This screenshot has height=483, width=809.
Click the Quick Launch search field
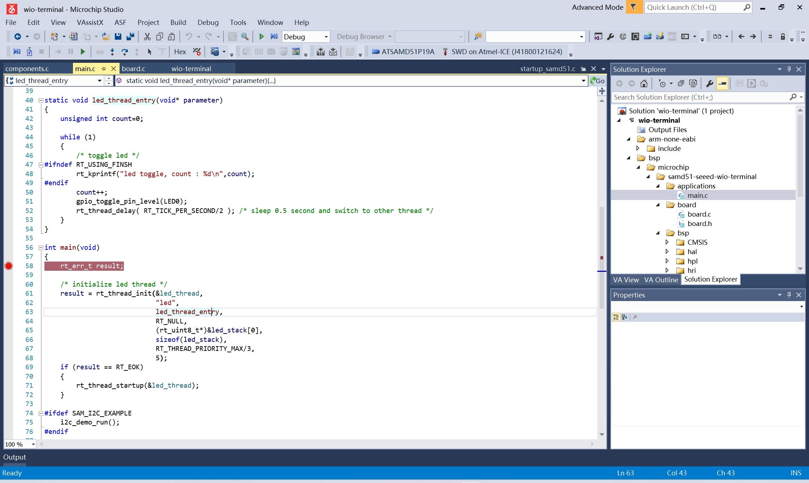pyautogui.click(x=694, y=7)
